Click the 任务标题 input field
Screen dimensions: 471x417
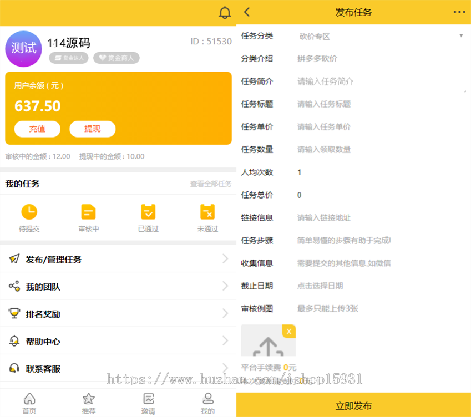click(x=380, y=104)
